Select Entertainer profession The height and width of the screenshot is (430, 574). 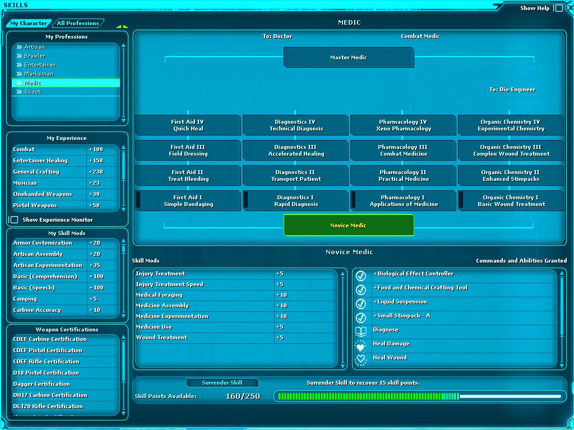click(x=66, y=65)
